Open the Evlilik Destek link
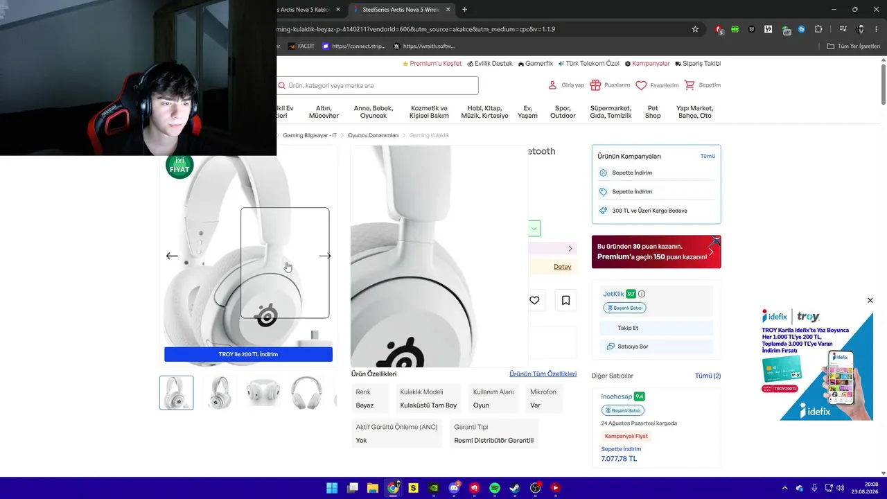This screenshot has height=499, width=887. 490,64
